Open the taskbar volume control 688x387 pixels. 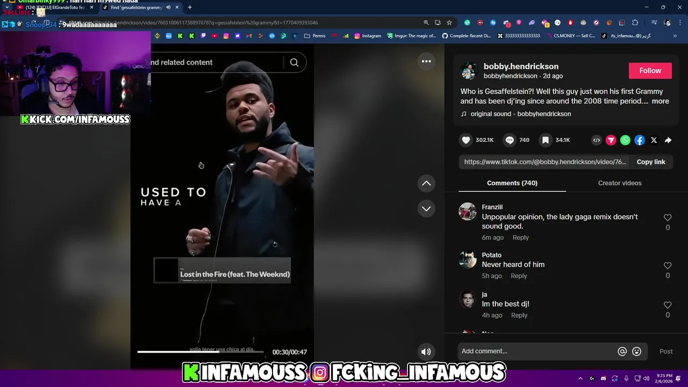click(647, 378)
